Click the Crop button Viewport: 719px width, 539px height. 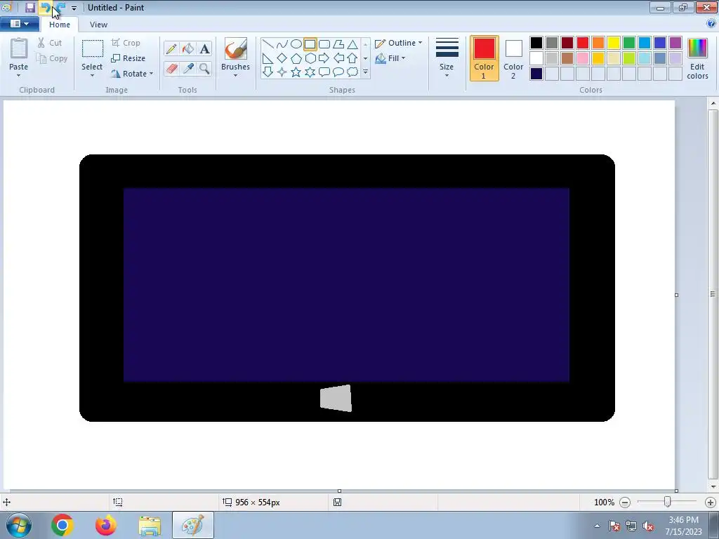click(x=126, y=43)
